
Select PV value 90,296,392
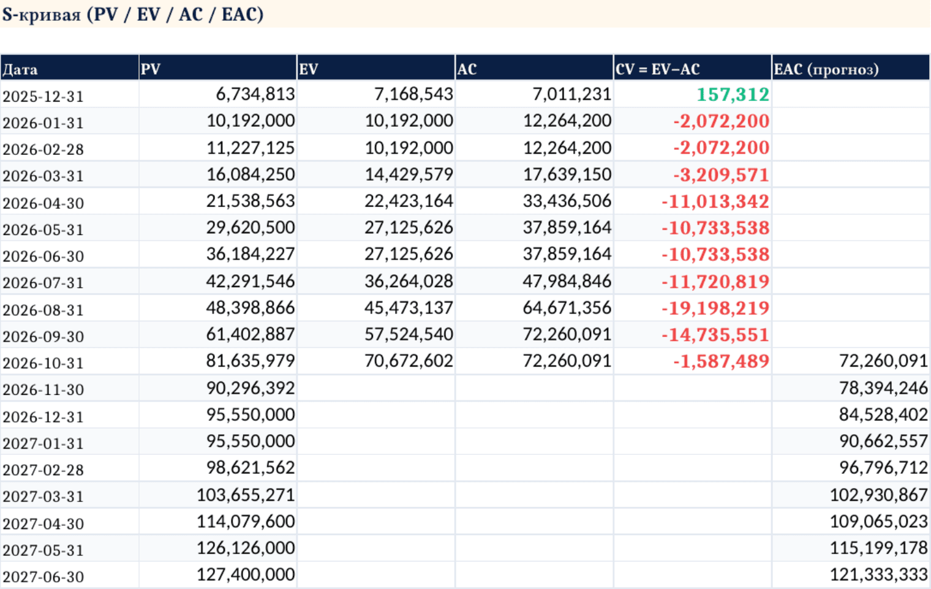[251, 388]
